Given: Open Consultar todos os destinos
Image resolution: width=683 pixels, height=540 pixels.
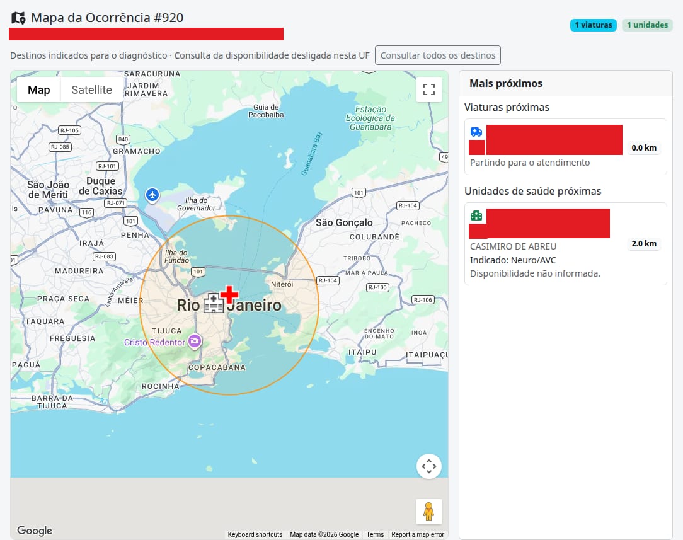Looking at the screenshot, I should (438, 55).
